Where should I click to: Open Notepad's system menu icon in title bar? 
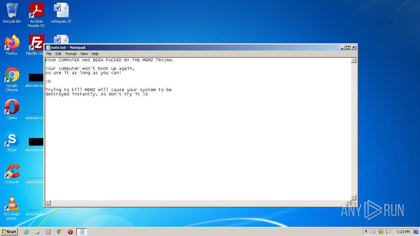48,48
